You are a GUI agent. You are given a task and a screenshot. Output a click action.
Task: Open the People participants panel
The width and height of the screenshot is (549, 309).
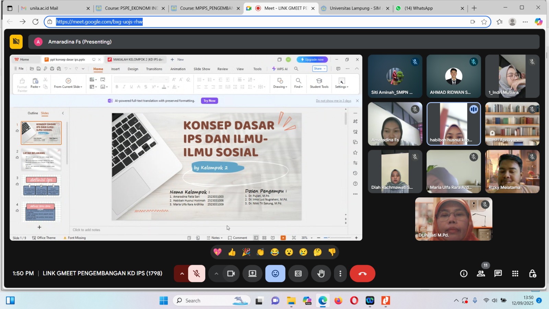(x=481, y=274)
